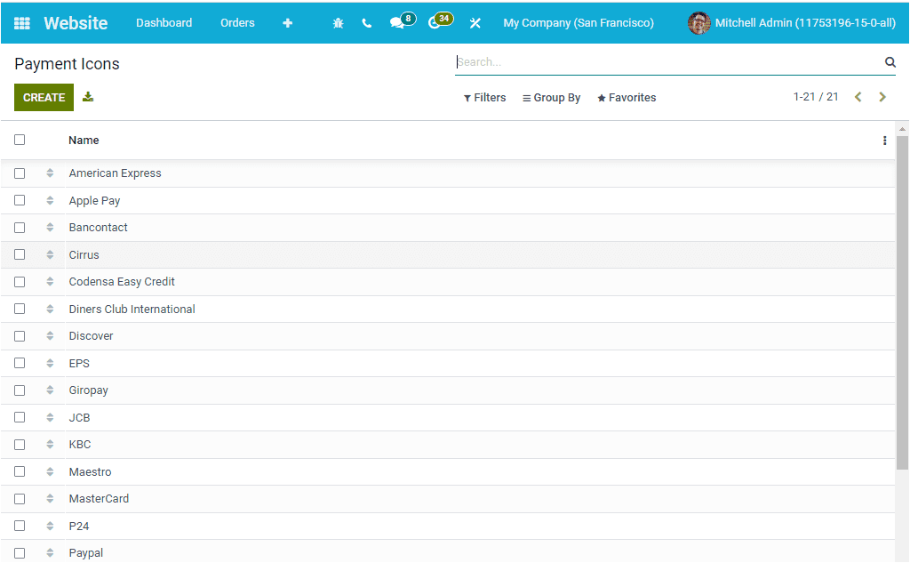
Task: Tick the checkbox for MasterCard row
Action: click(19, 498)
